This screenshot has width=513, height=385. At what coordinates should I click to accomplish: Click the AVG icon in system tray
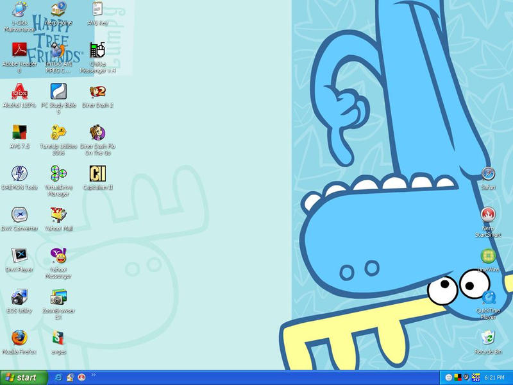[458, 378]
